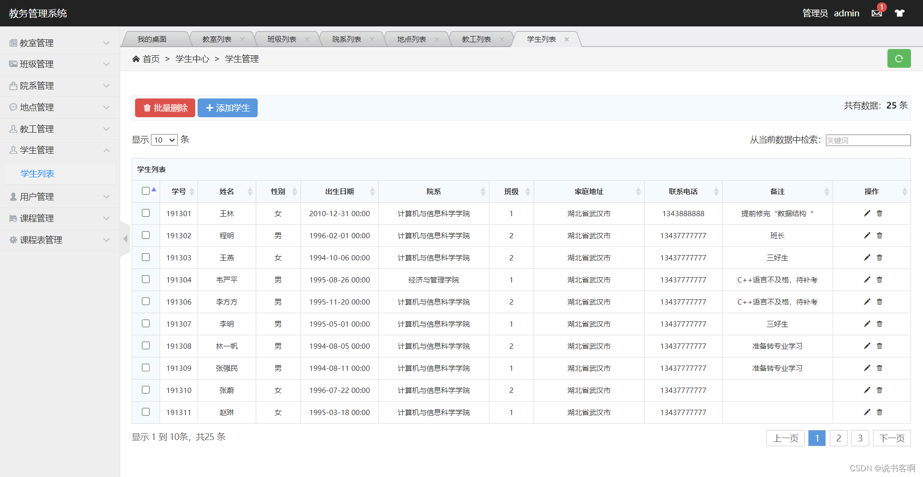
Task: Click the skin/theme shirt icon
Action: 899,13
